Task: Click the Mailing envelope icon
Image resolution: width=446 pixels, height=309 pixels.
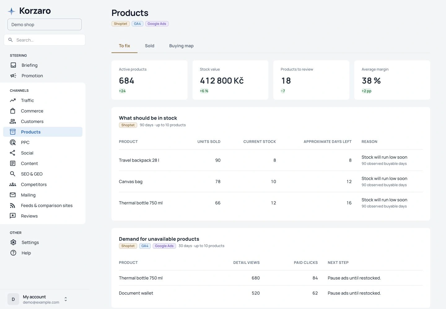Action: [x=13, y=195]
